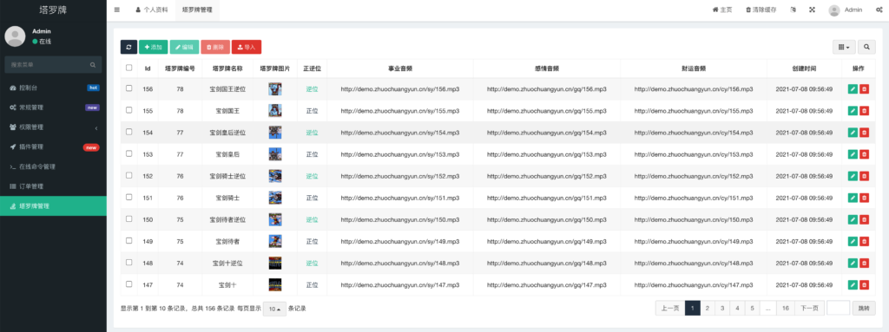This screenshot has height=332, width=889.
Task: Click the red delete icon for row 147
Action: pyautogui.click(x=864, y=284)
